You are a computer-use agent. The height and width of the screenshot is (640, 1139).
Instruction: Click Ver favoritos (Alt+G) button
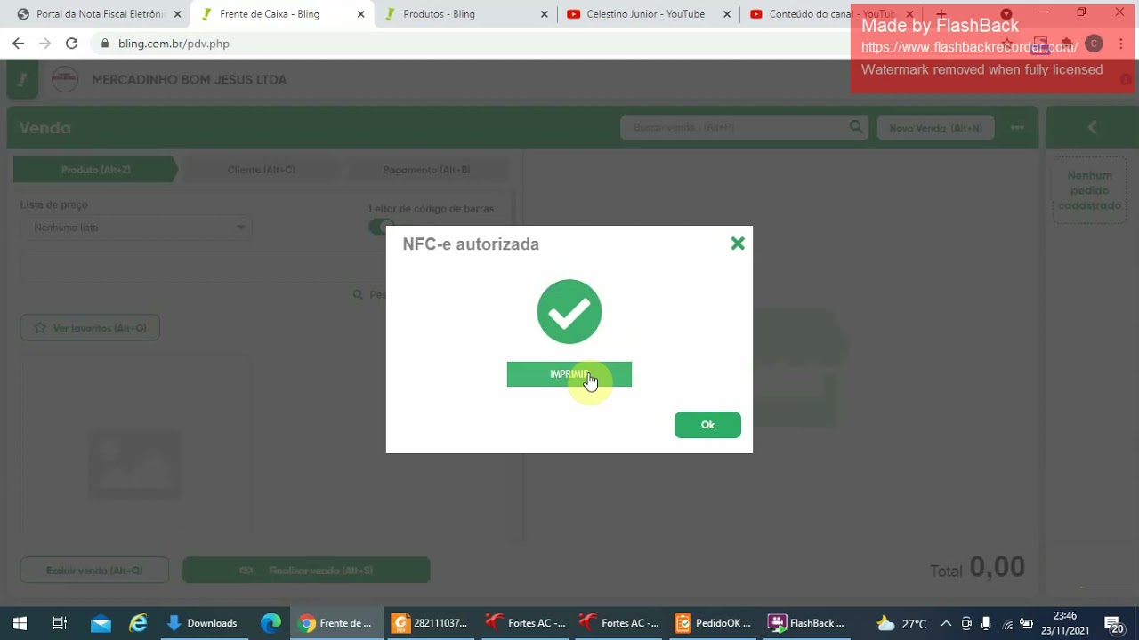(90, 328)
